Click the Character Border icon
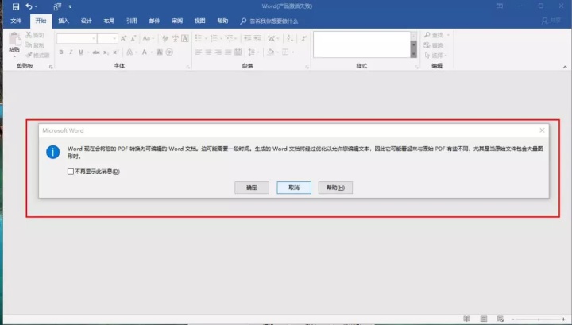572x325 pixels. coord(185,38)
